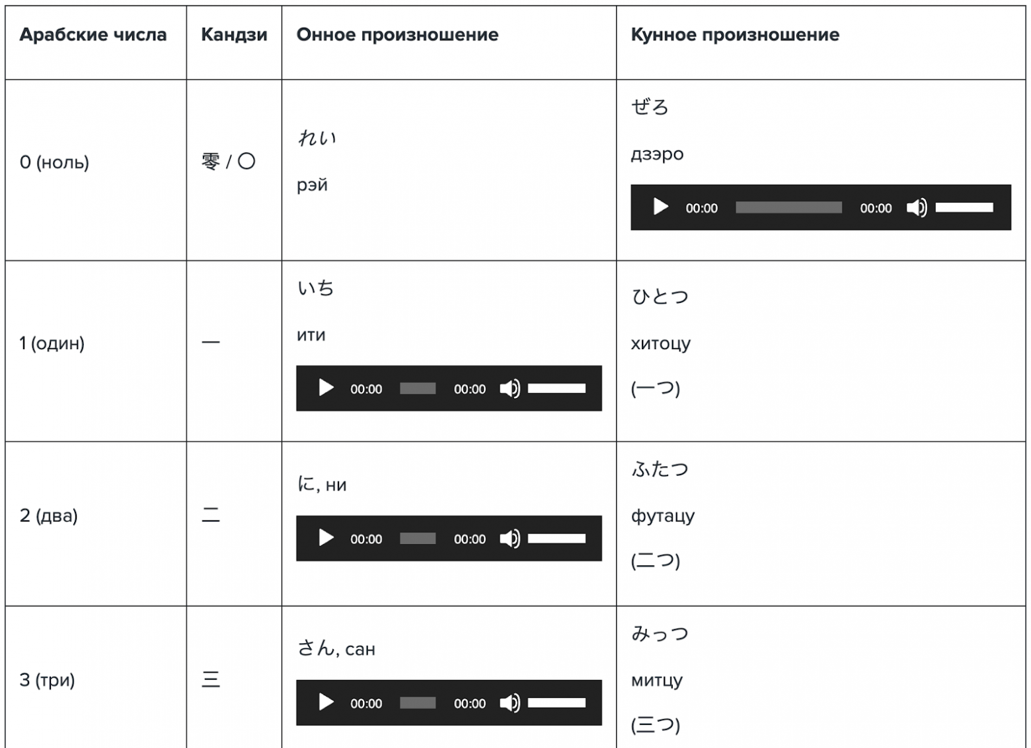
Task: Play the audio for "ни" pronunciation
Action: coord(326,538)
